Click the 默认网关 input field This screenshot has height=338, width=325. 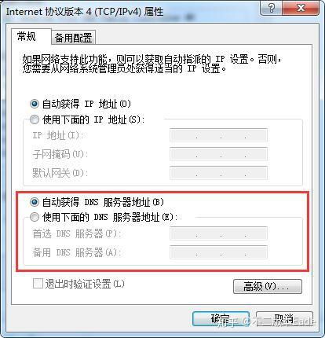[x=218, y=173]
